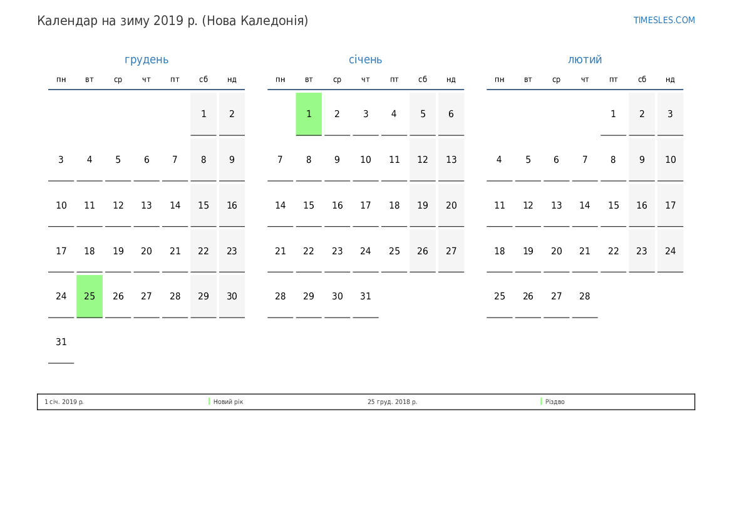Select February 7 in лютий
This screenshot has width=732, height=518.
[585, 160]
